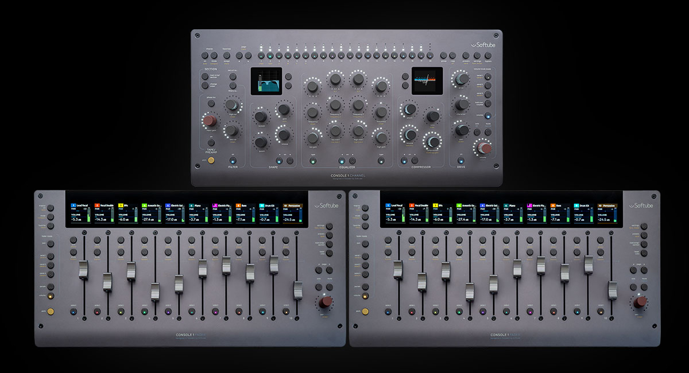Open Settings on the right fader unit
The image size is (689, 373).
(x=644, y=226)
